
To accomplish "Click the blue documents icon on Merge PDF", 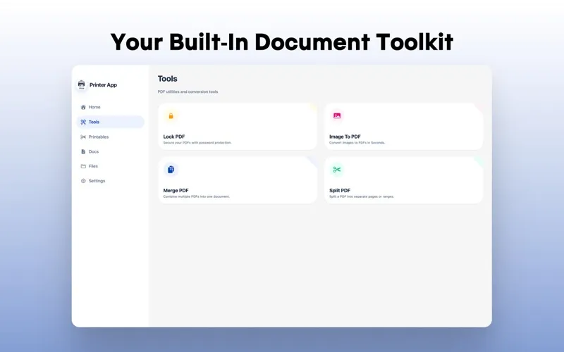I will (171, 170).
